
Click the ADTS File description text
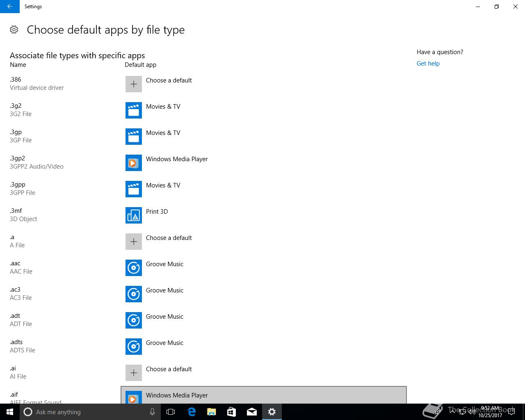[x=22, y=350]
